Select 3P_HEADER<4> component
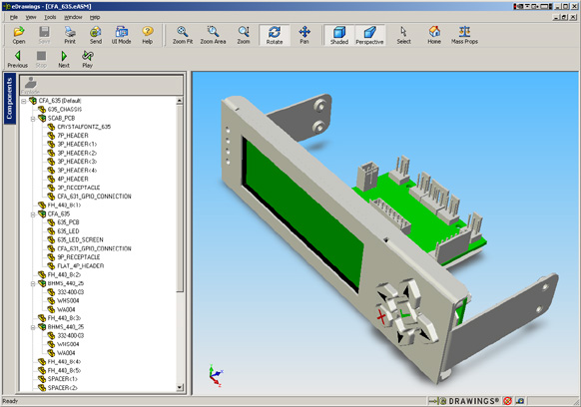This screenshot has height=407, width=581. tap(77, 171)
